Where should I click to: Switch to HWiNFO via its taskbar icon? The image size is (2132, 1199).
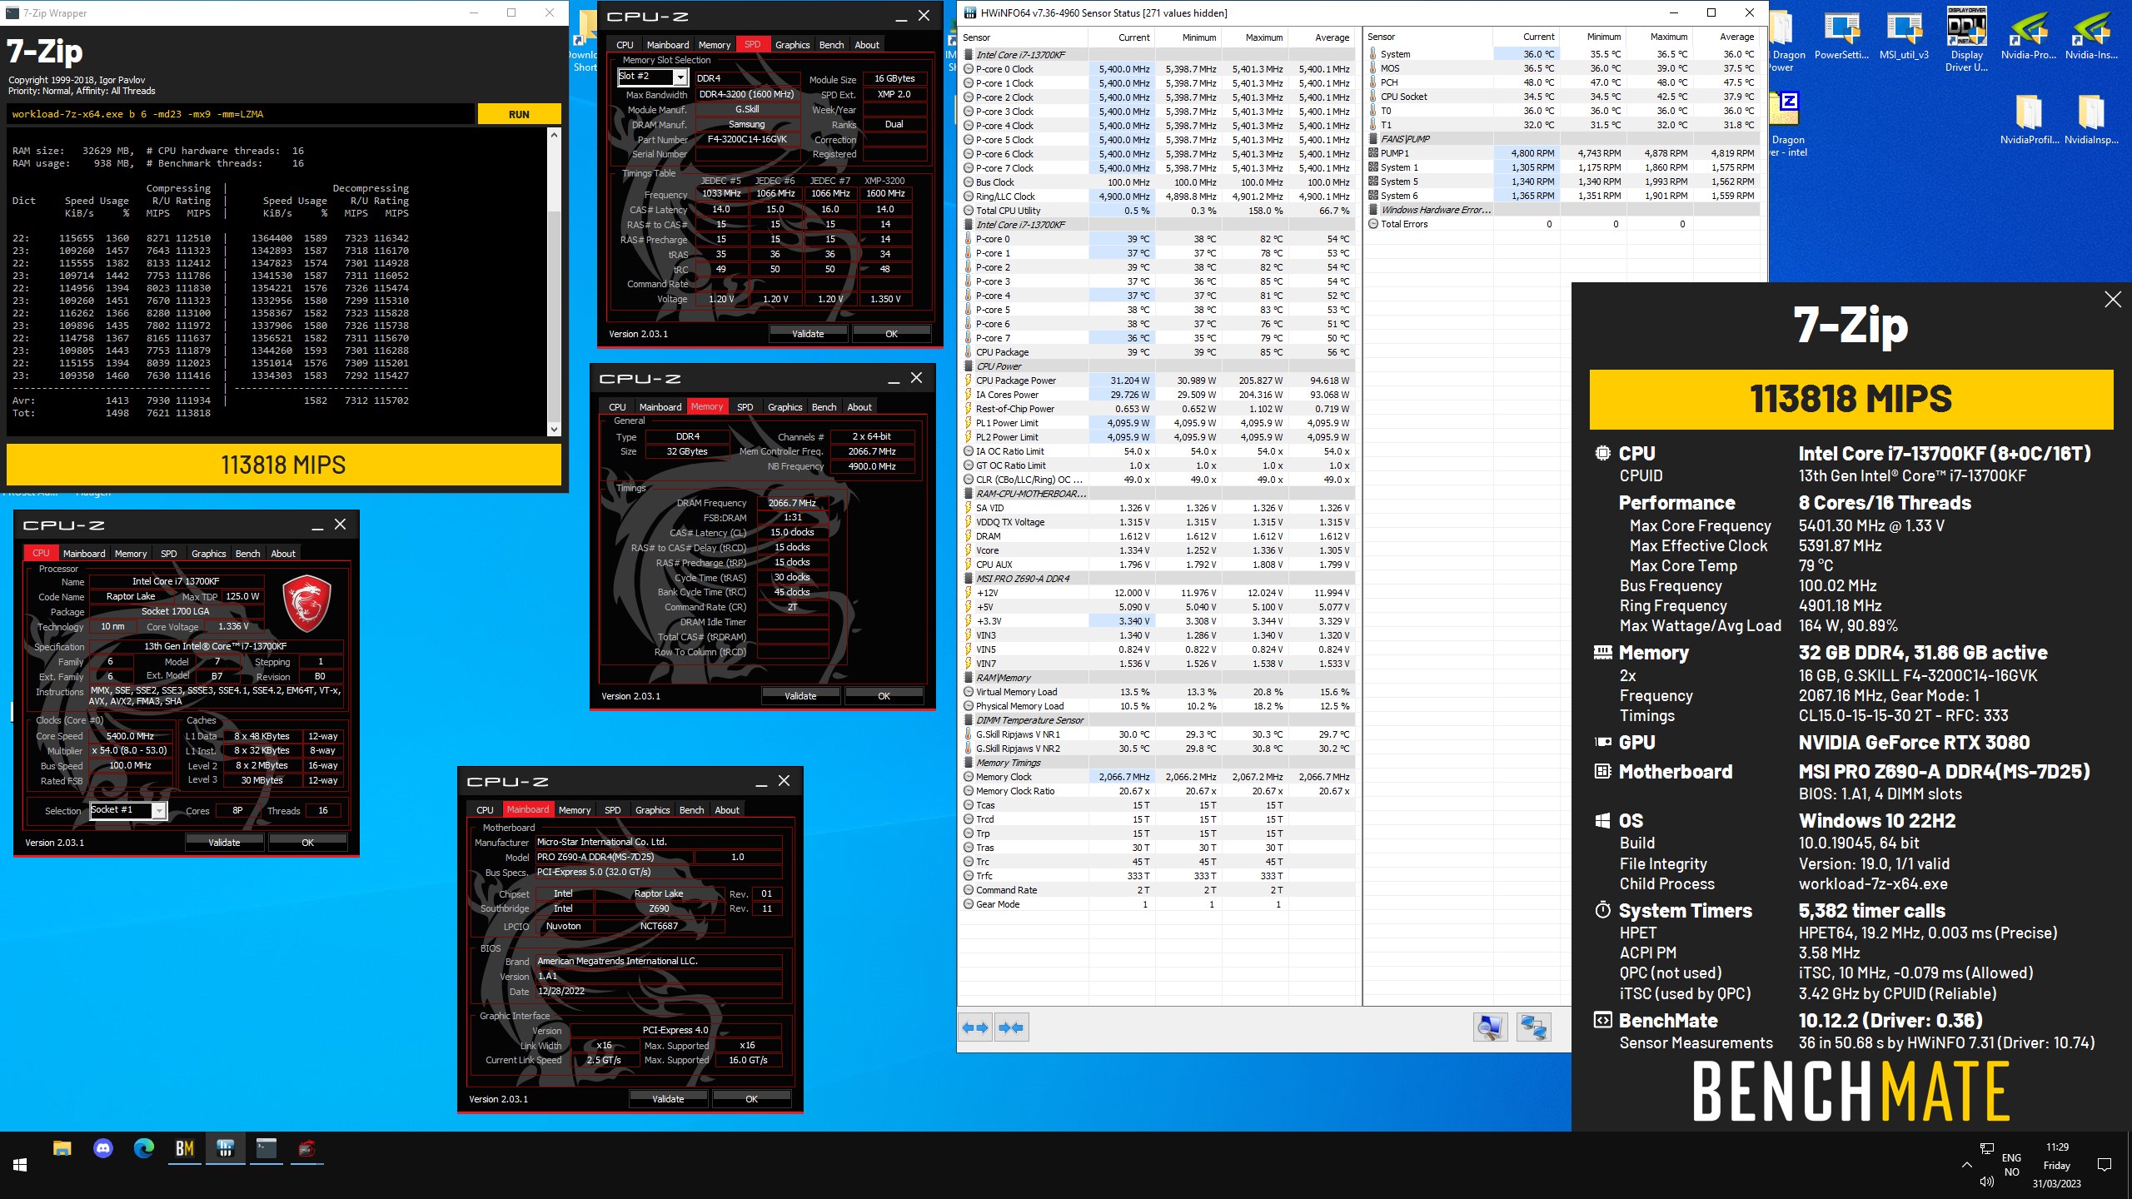(225, 1149)
